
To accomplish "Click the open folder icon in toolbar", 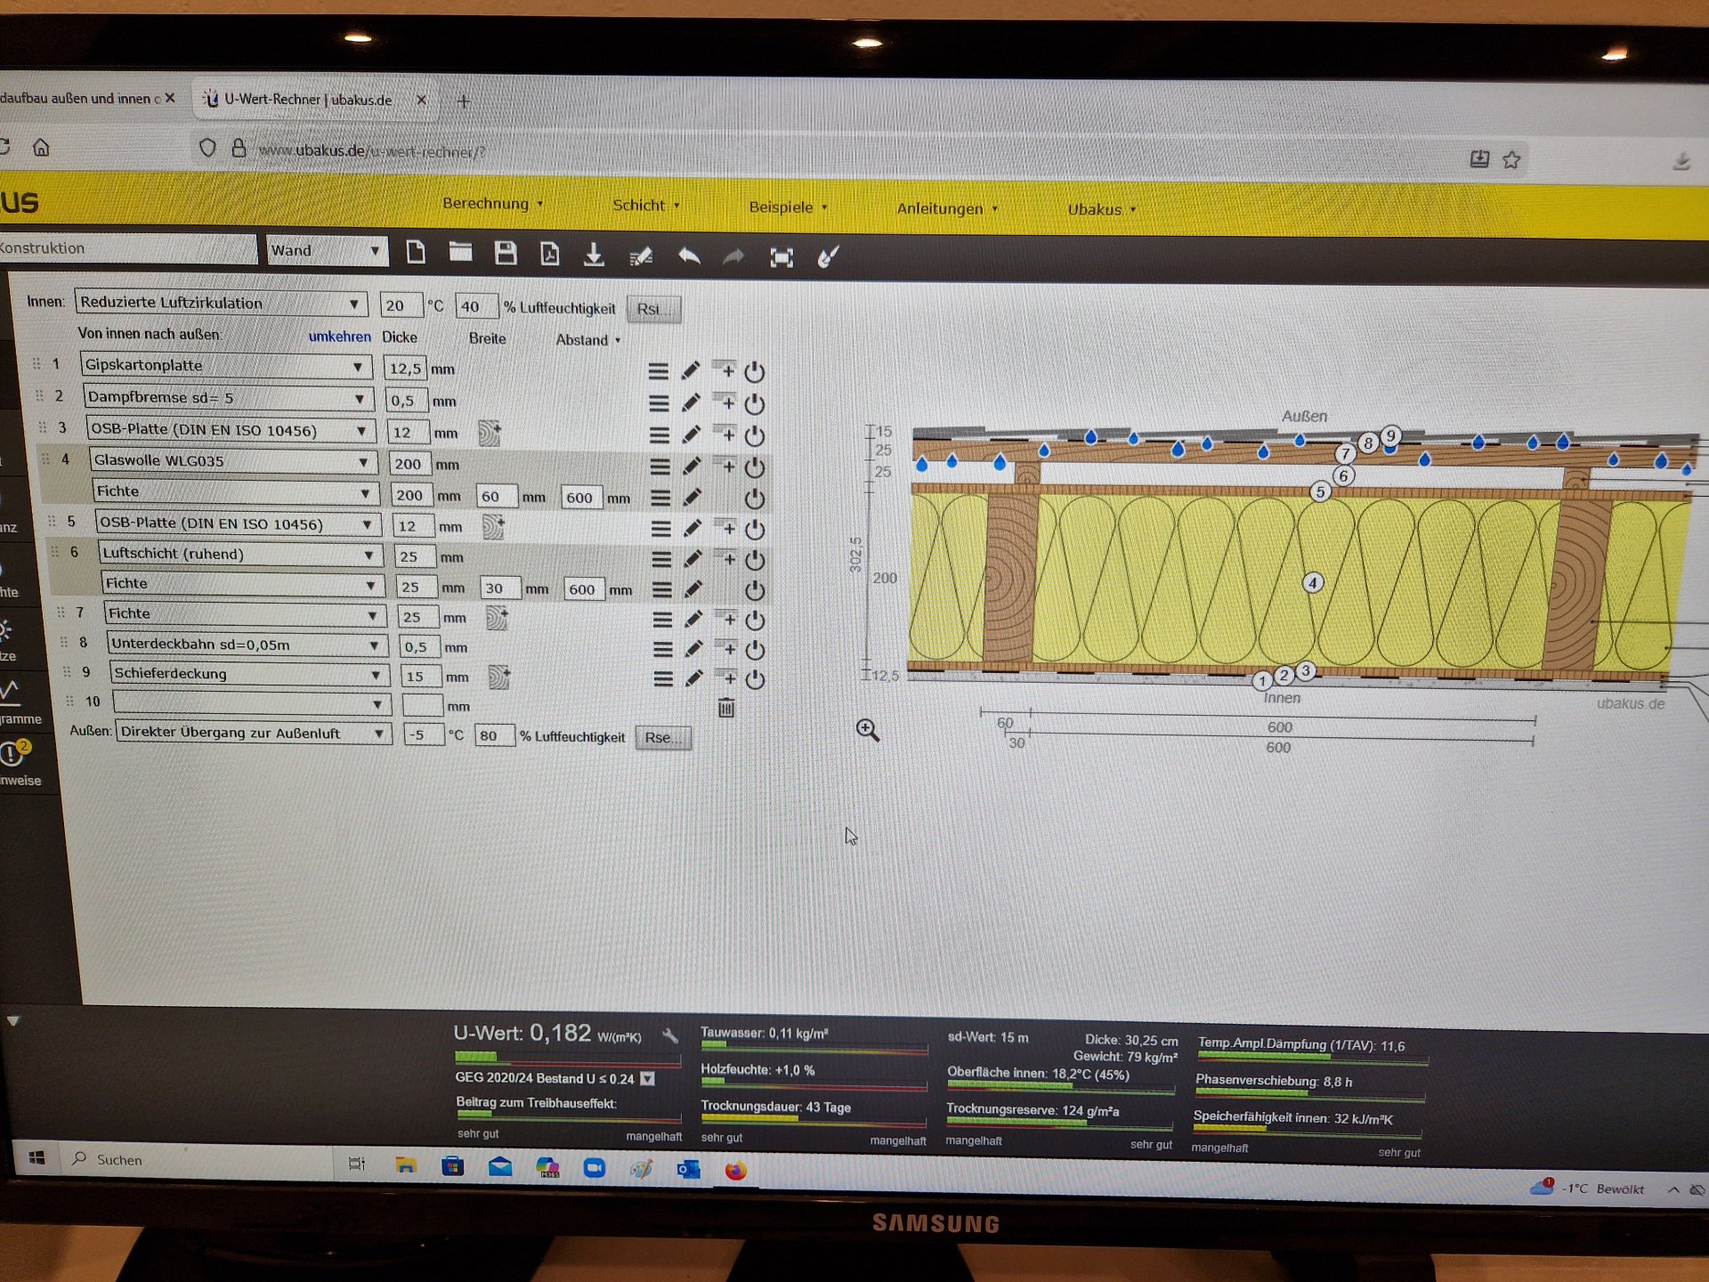I will 460,253.
